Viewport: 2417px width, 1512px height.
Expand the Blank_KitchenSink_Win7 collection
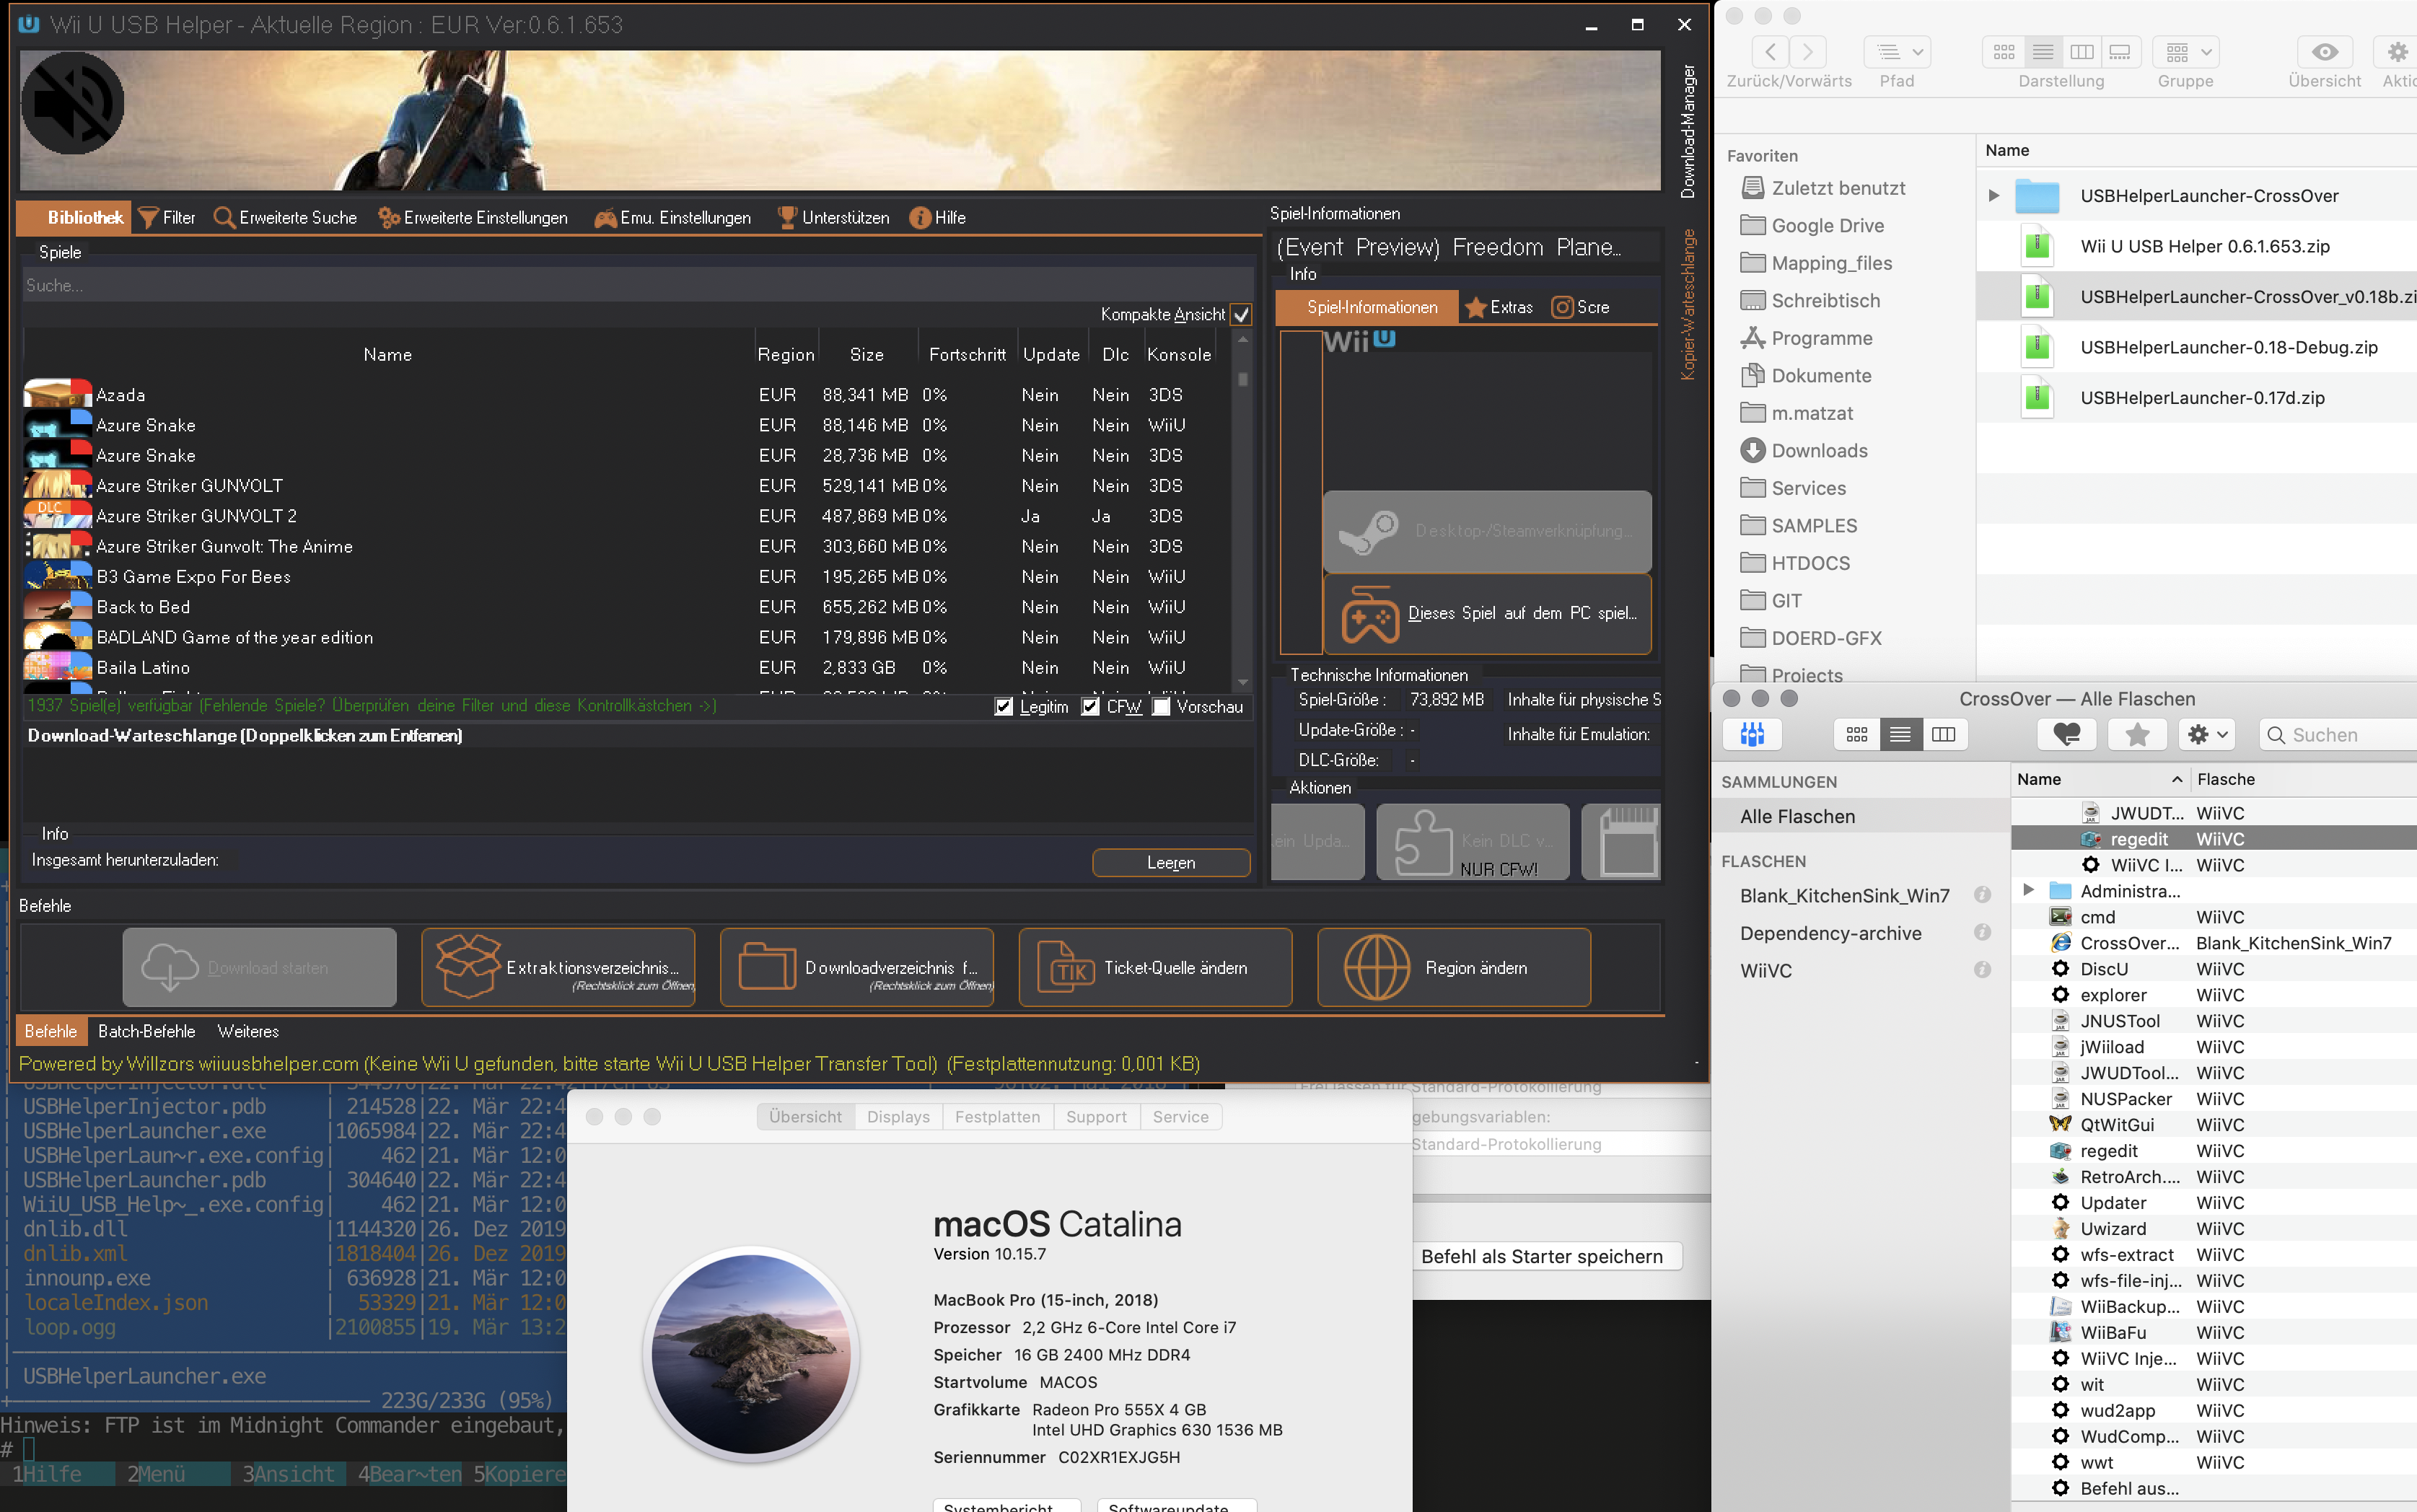pyautogui.click(x=1844, y=895)
